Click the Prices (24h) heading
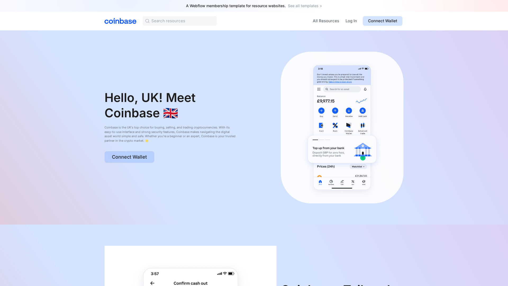Image resolution: width=508 pixels, height=286 pixels. 326,167
